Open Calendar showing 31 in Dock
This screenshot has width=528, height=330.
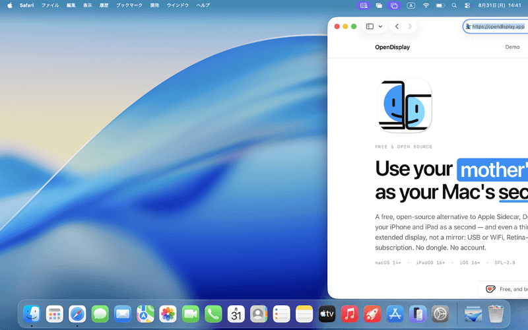click(236, 314)
